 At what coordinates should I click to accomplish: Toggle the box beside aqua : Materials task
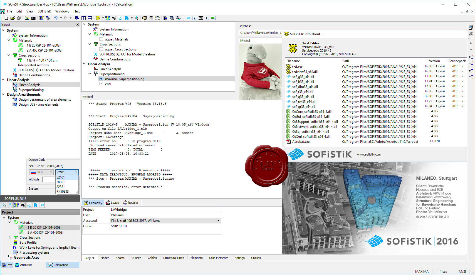101,39
